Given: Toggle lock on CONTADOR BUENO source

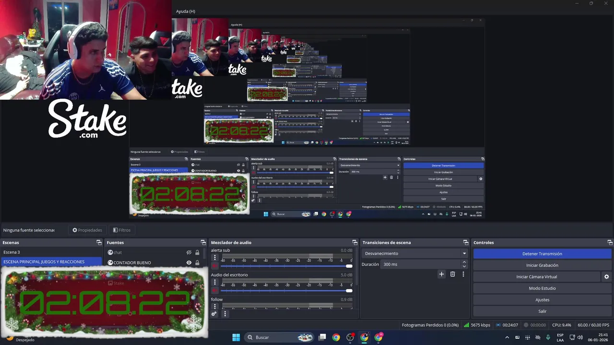Looking at the screenshot, I should point(197,263).
